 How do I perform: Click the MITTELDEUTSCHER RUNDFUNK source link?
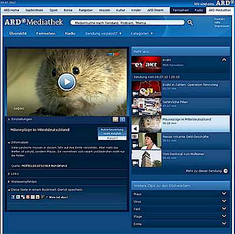pyautogui.click(x=44, y=166)
